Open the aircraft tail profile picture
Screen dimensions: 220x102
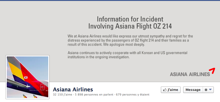coord(27,77)
